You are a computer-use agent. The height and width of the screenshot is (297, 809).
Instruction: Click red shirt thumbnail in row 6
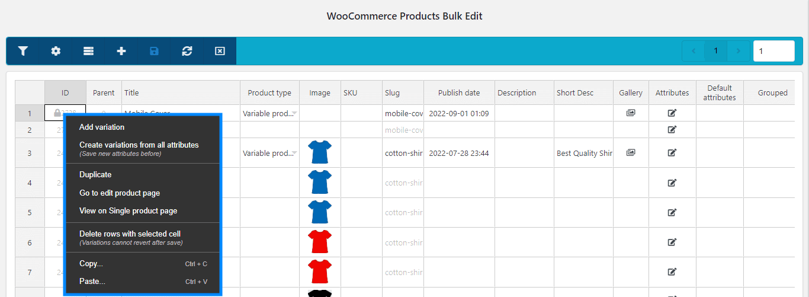(x=320, y=242)
